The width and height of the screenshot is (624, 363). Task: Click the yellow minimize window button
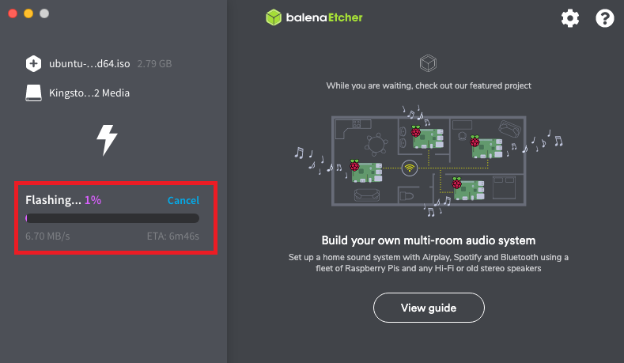[x=28, y=13]
